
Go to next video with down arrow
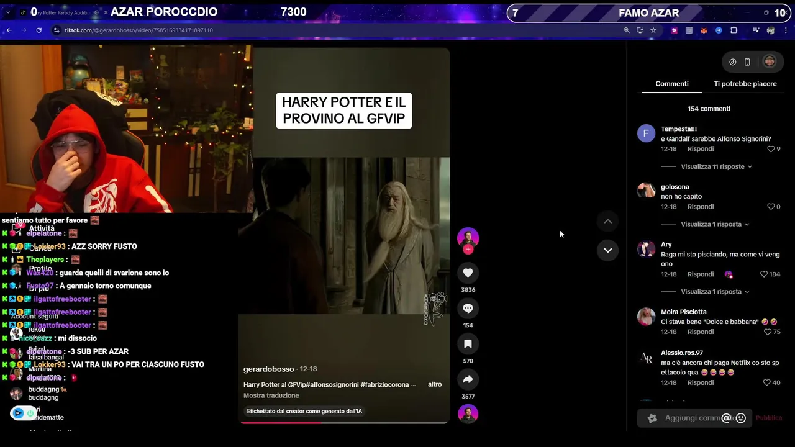click(608, 250)
